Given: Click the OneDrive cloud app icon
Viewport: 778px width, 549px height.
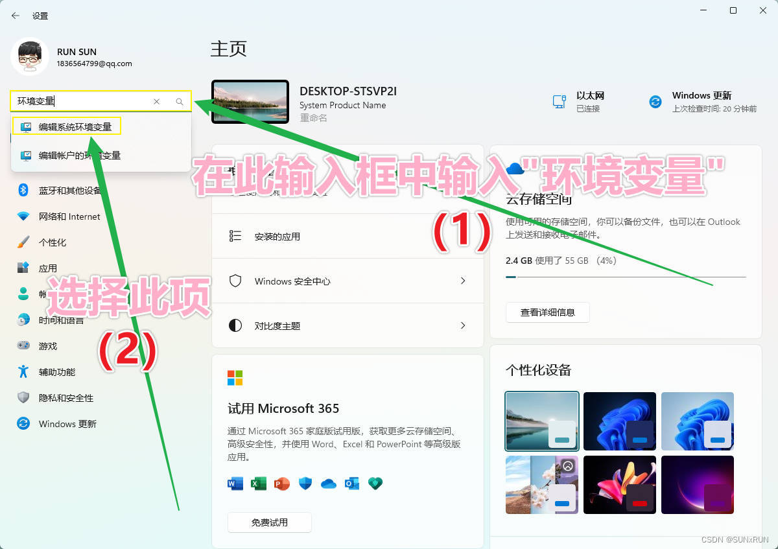Looking at the screenshot, I should (329, 484).
